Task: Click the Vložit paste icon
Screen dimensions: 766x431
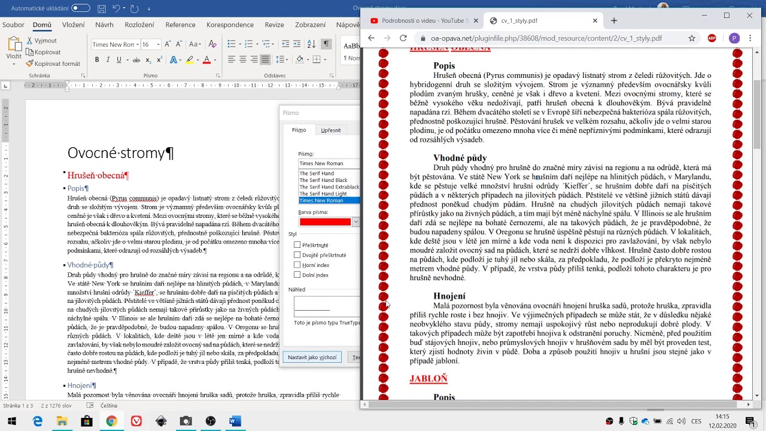Action: coord(14,44)
